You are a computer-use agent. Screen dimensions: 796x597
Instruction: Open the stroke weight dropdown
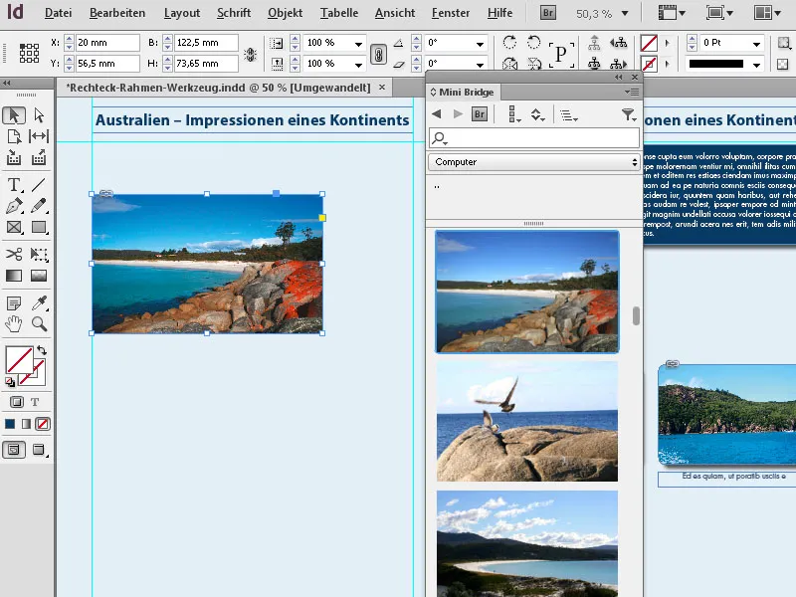(756, 44)
